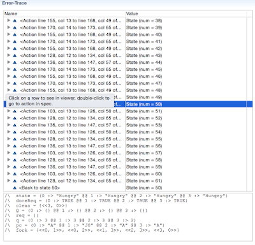Viewport: 255px width, 245px height.
Task: Click the blue action icon for state 58
Action: pyautogui.click(x=15, y=160)
